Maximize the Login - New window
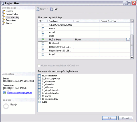Screen dimensions: 137x122 [x=129, y=3]
